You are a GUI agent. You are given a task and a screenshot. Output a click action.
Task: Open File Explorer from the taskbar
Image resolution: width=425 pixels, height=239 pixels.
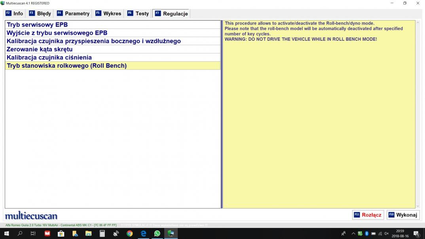click(x=88, y=233)
